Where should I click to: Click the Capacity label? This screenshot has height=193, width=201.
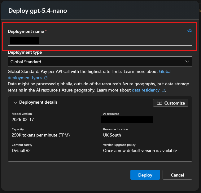coord(18,129)
